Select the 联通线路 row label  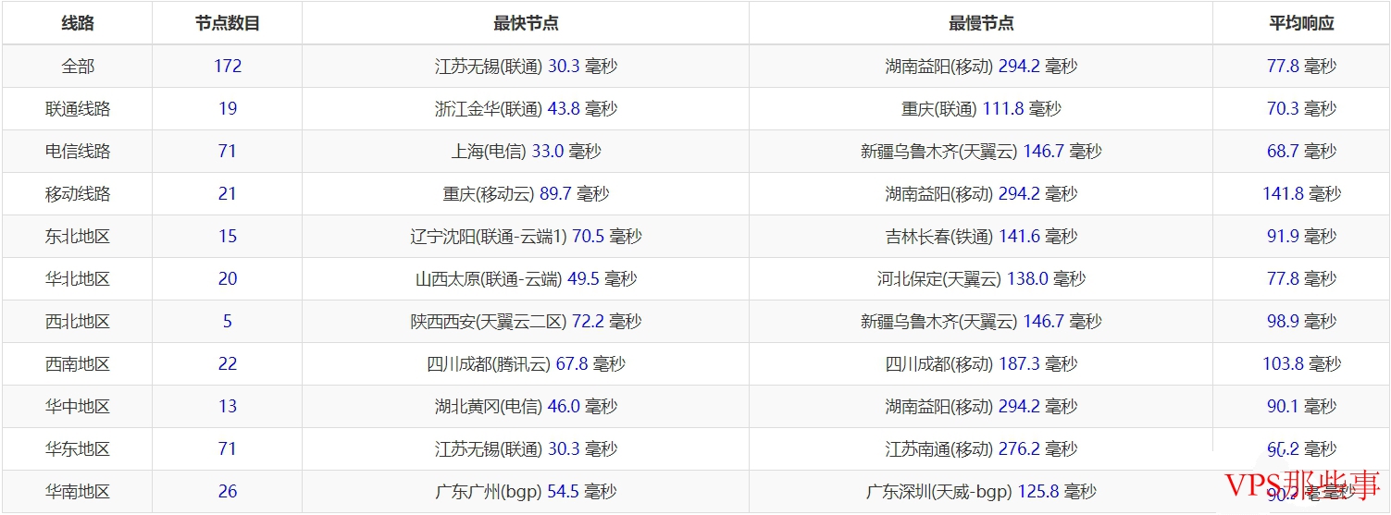(x=78, y=109)
